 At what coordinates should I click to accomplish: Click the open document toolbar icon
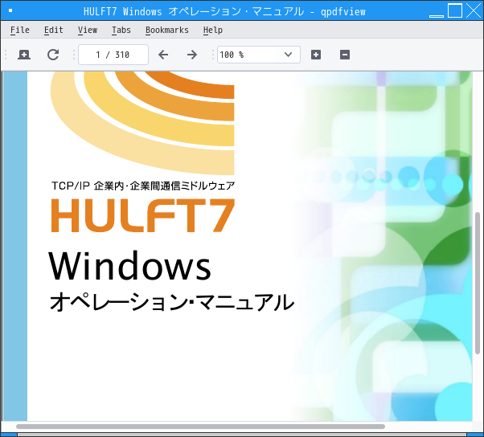coord(24,55)
